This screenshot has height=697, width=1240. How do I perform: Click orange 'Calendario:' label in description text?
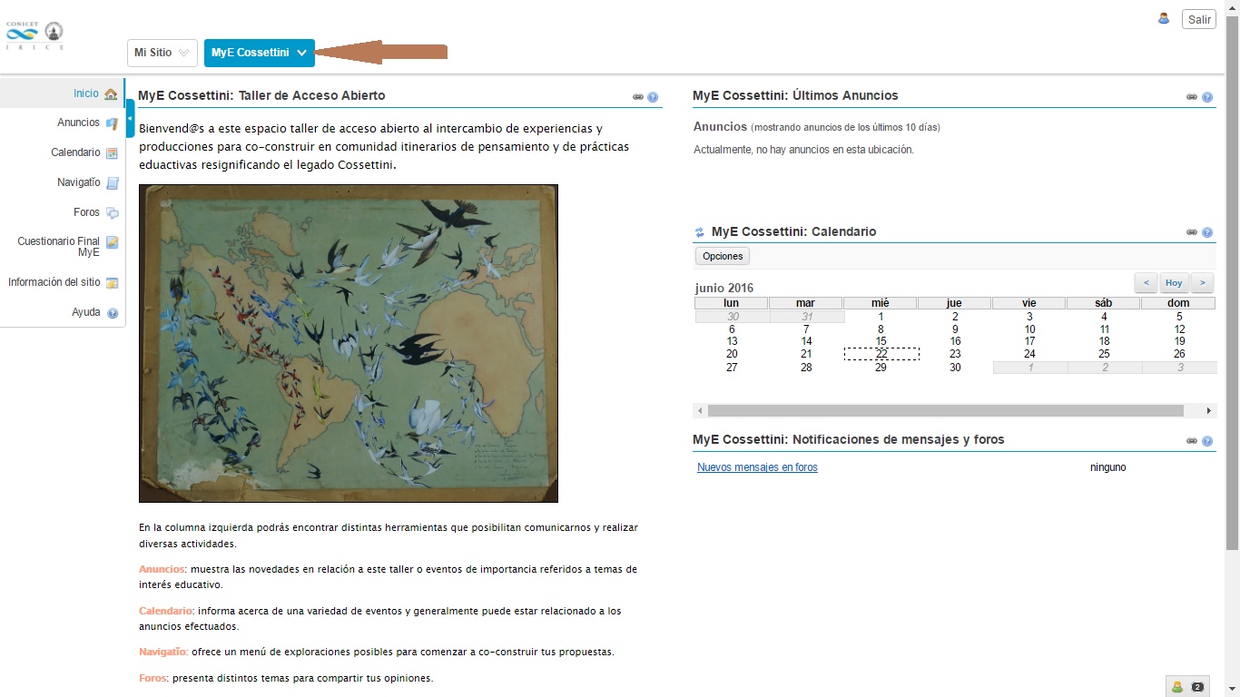pyautogui.click(x=166, y=611)
